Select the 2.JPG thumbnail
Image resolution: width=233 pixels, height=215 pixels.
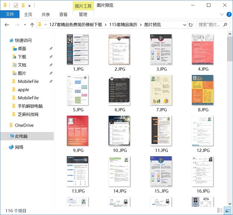pyautogui.click(x=119, y=49)
